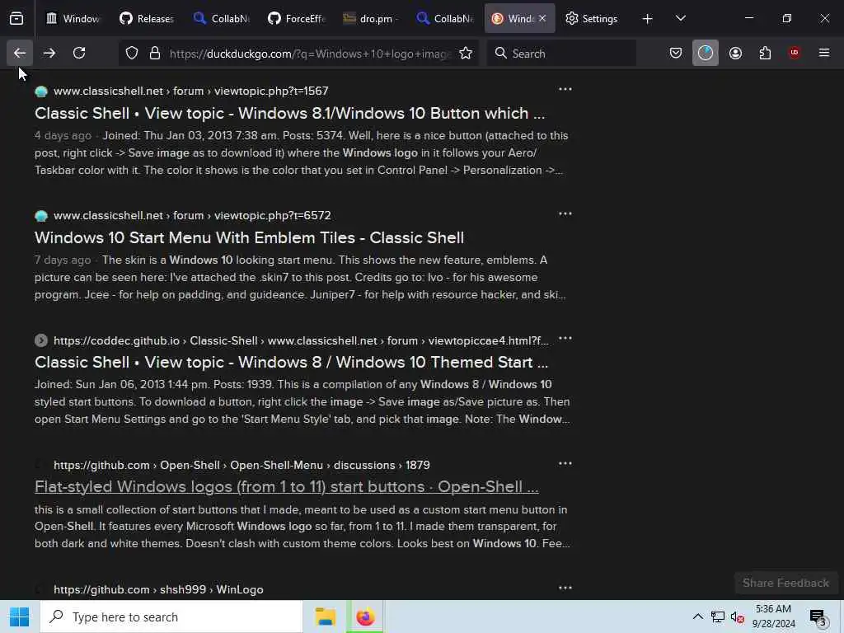Open File Explorer from the taskbar
The height and width of the screenshot is (633, 844).
[325, 617]
